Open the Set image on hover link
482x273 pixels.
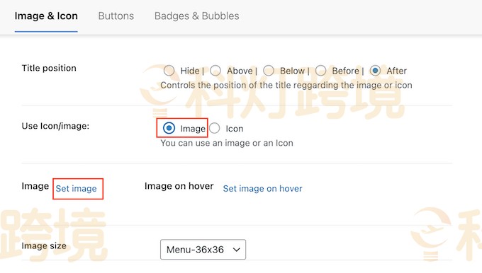pos(262,188)
